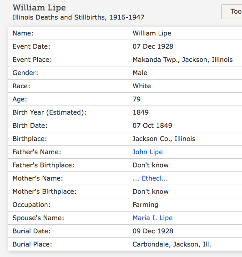The width and height of the screenshot is (242, 257).
Task: Open Maria I. Lipe spouse link
Action: (x=153, y=218)
